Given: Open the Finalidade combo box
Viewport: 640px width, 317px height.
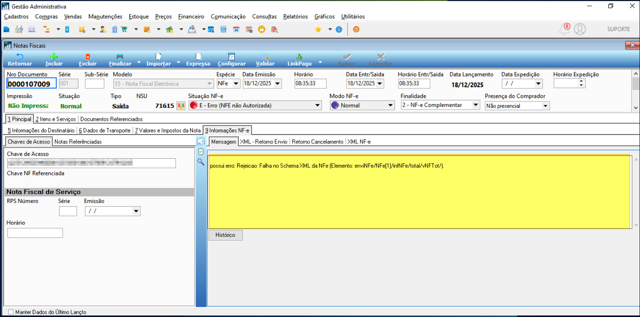Looking at the screenshot, I should coord(476,105).
